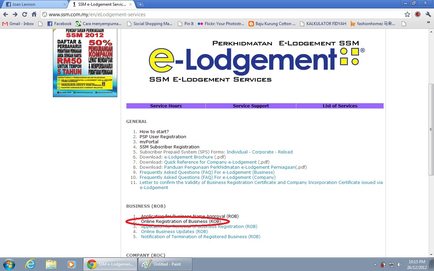Open the List of Services tab
Viewport: 434px width, 271px height.
(340, 106)
